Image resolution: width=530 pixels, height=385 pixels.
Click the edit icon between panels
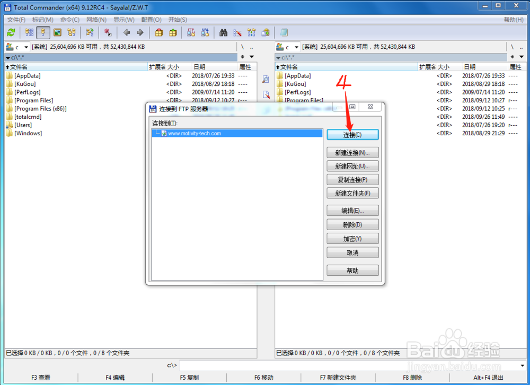(266, 94)
